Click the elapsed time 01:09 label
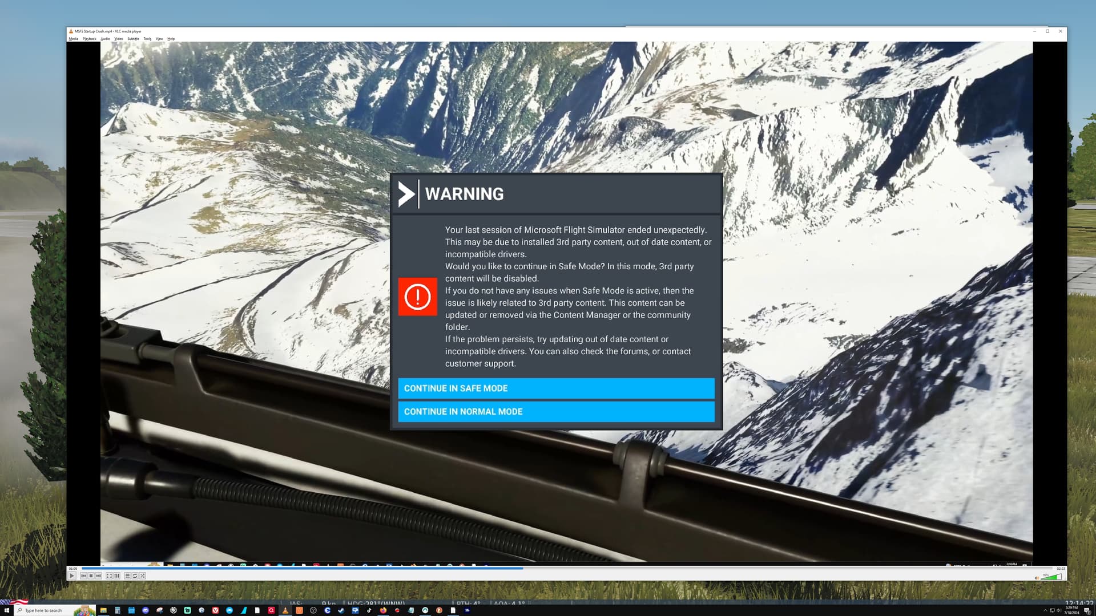1096x616 pixels. click(72, 569)
